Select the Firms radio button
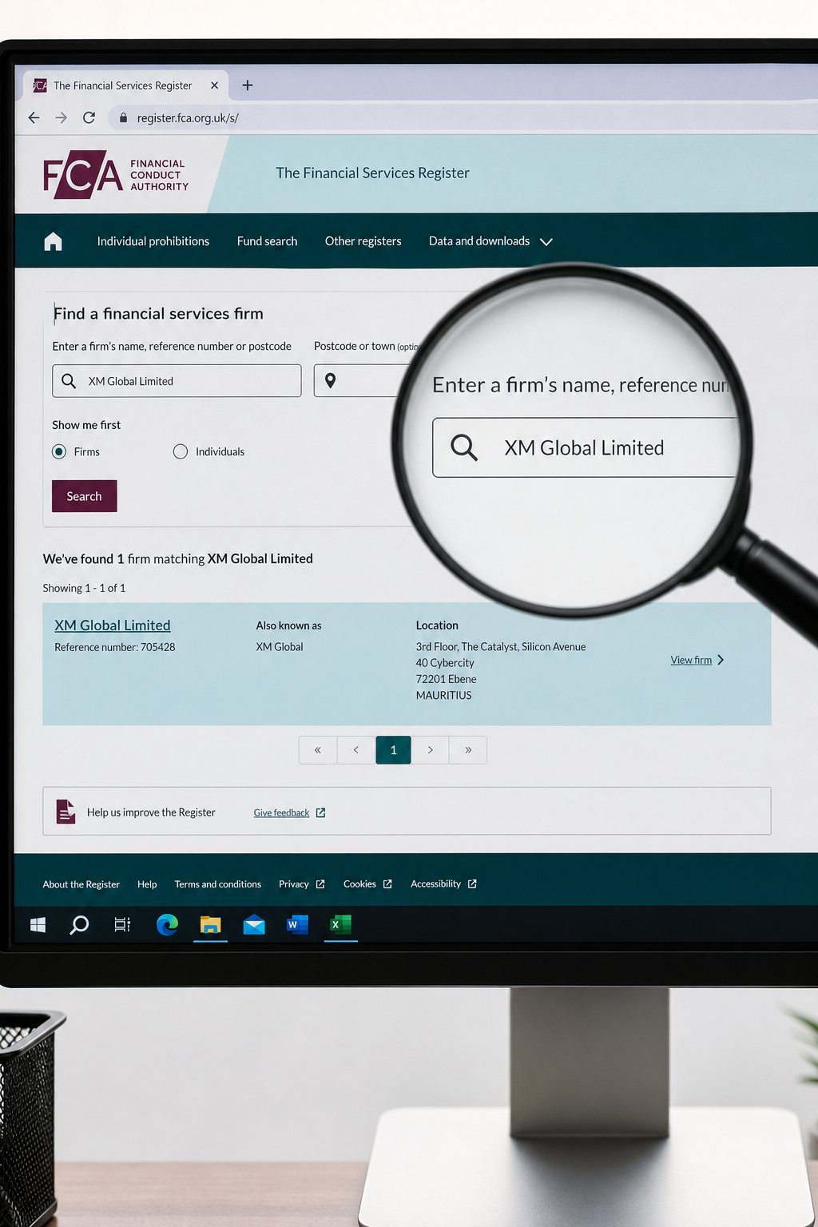 tap(59, 451)
